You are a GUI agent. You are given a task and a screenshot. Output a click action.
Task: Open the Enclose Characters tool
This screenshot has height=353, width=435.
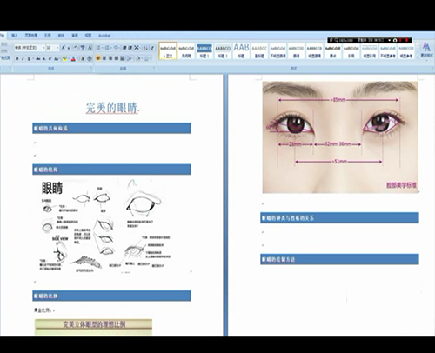[x=90, y=58]
